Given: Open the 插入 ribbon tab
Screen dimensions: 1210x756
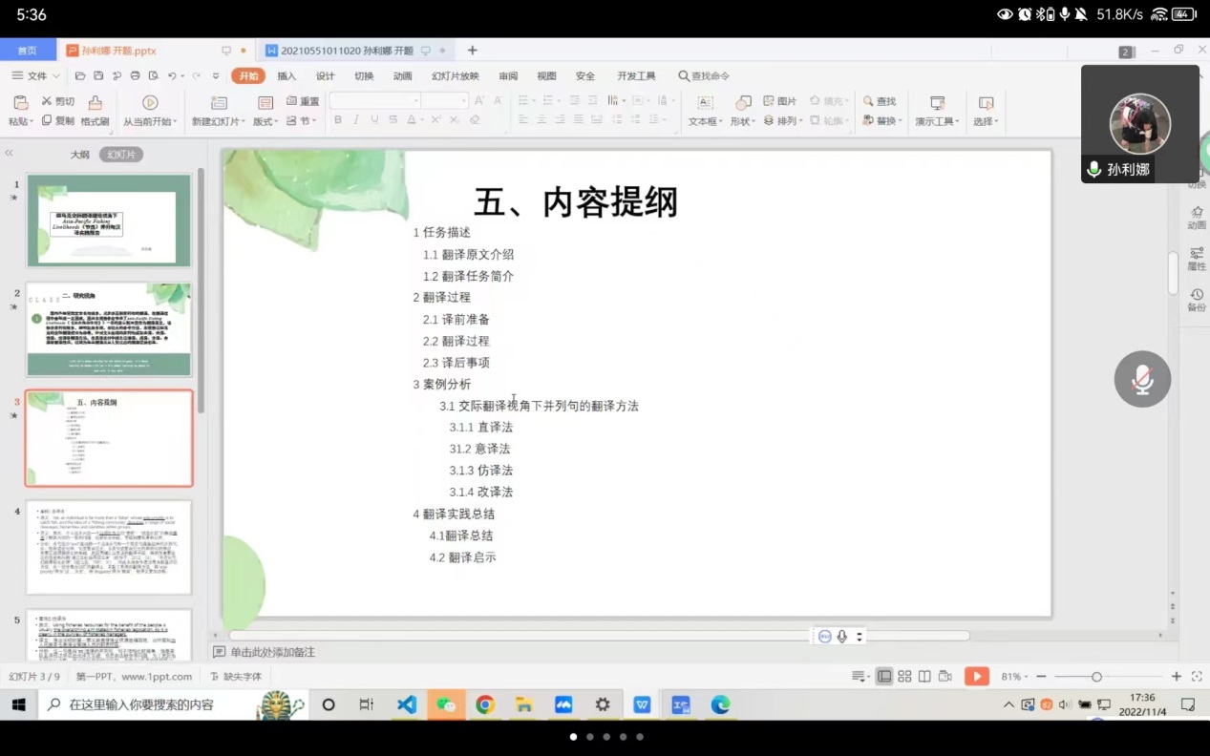Looking at the screenshot, I should pyautogui.click(x=287, y=76).
